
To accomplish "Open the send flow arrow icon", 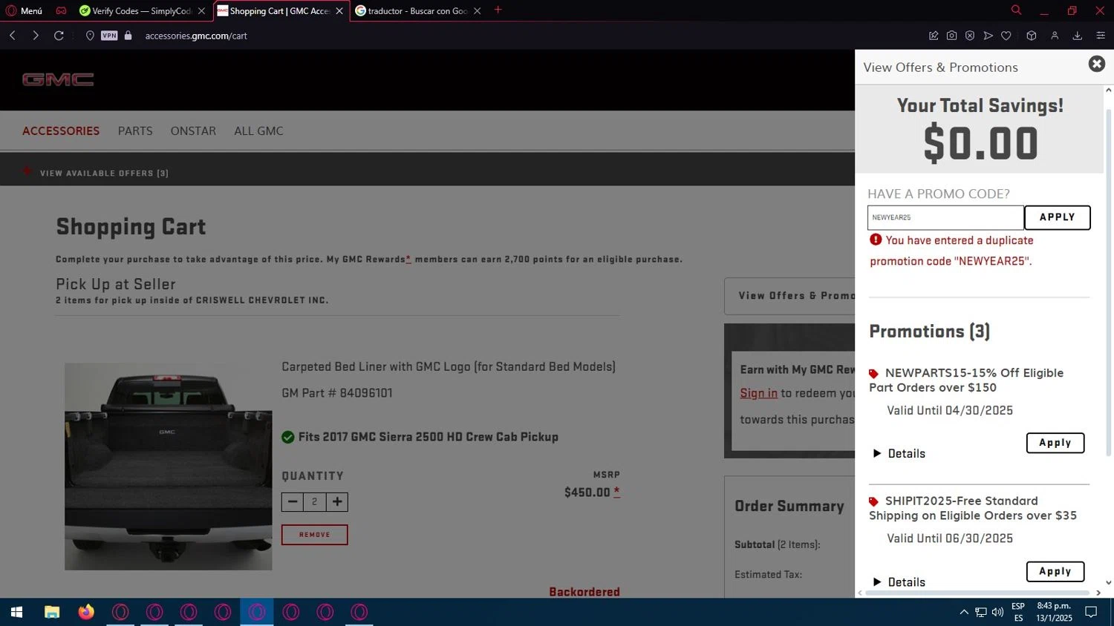I will click(x=988, y=36).
